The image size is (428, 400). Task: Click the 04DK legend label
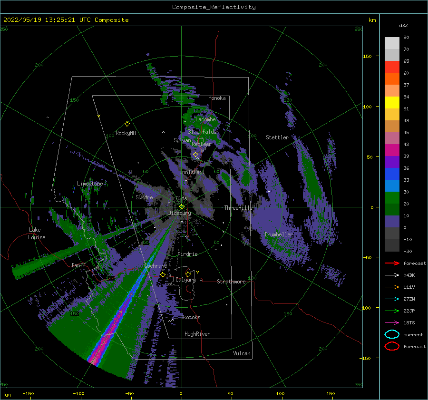[x=409, y=275]
